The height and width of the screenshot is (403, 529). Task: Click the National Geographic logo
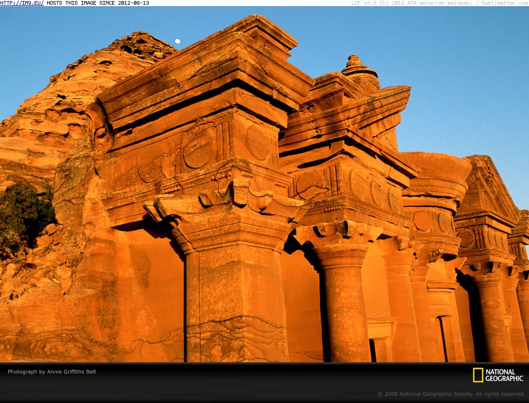(498, 375)
